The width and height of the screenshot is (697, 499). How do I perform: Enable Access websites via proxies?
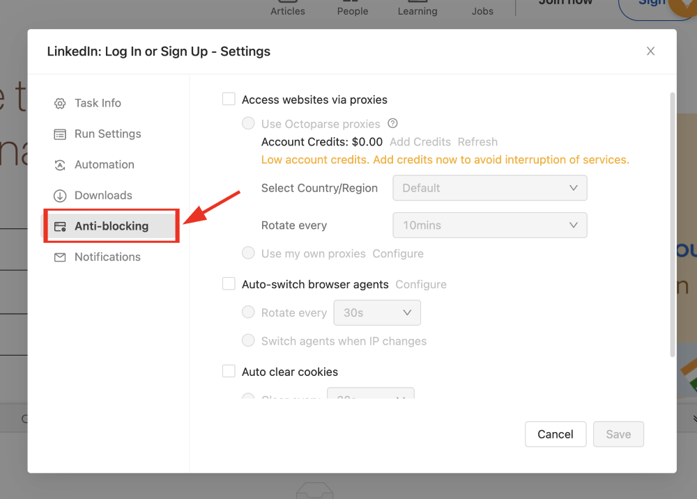(229, 98)
